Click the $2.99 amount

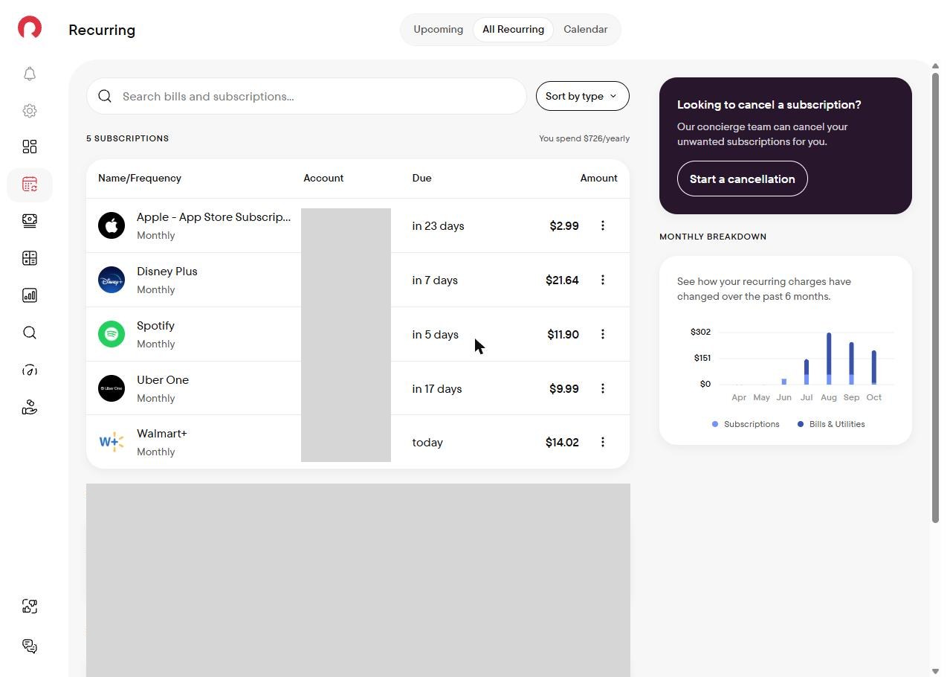point(564,226)
